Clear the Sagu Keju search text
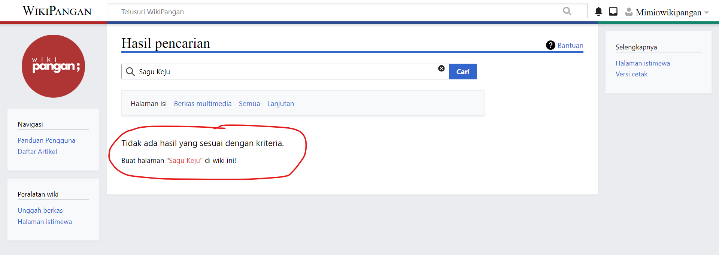 442,68
